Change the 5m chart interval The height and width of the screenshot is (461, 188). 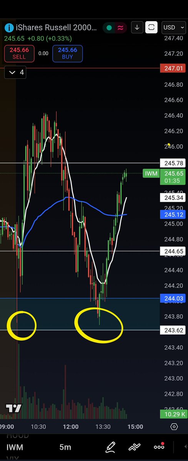coord(65,447)
